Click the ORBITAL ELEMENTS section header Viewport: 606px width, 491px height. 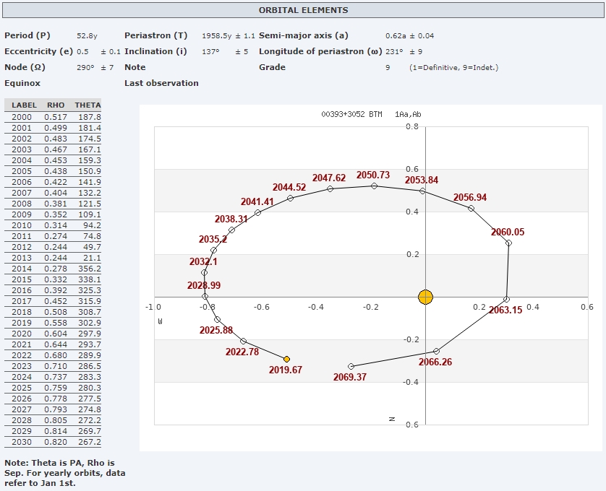[303, 10]
